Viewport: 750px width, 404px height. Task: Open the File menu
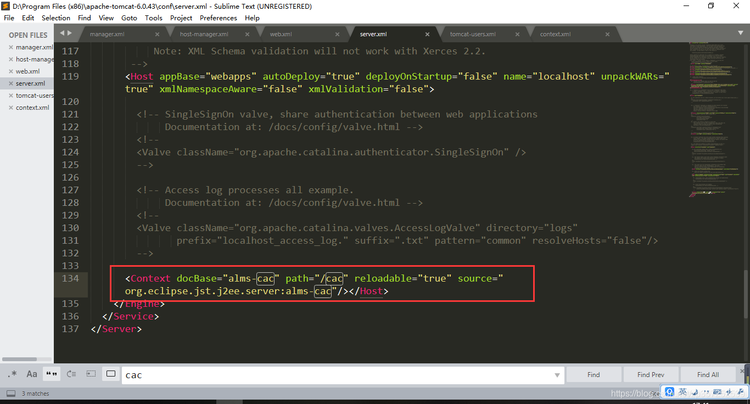click(x=9, y=18)
